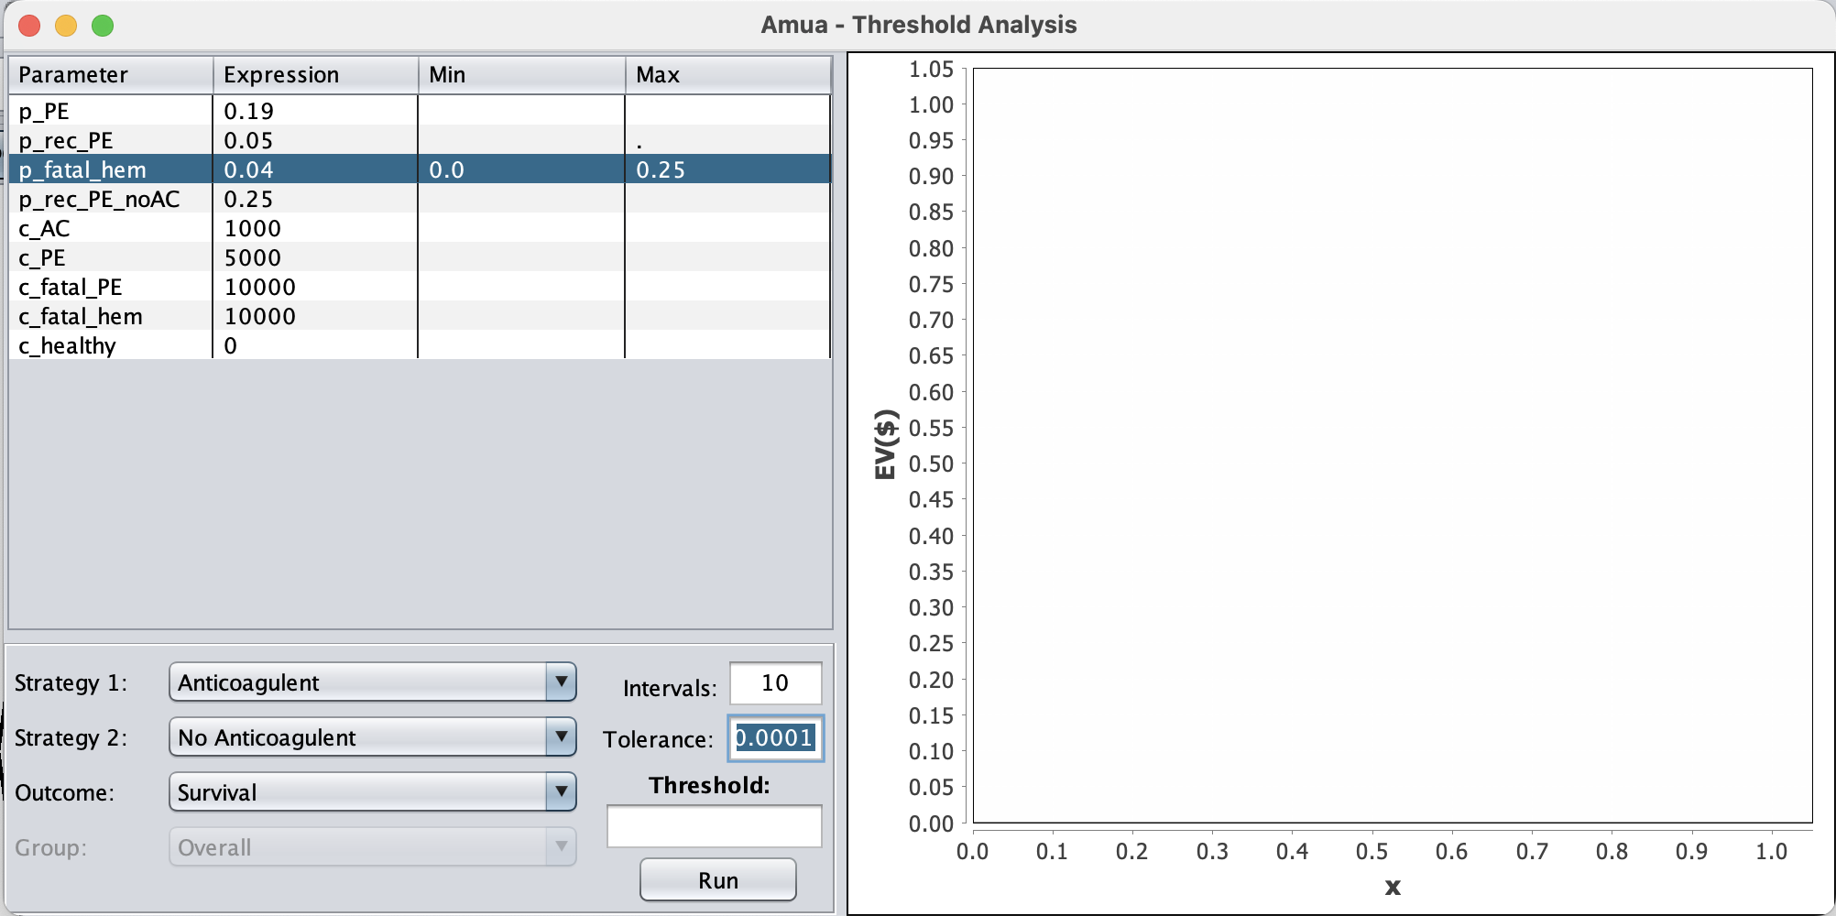This screenshot has width=1836, height=916.
Task: Click the Max cell showing 0.25
Action: tap(727, 169)
